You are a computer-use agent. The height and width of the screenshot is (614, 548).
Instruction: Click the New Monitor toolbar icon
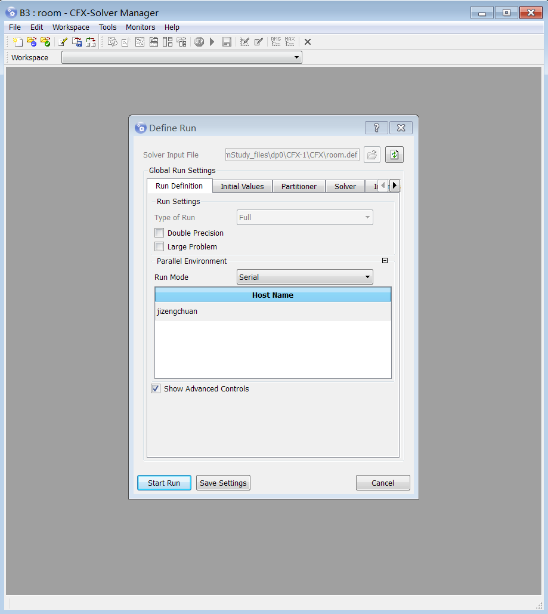[x=126, y=42]
